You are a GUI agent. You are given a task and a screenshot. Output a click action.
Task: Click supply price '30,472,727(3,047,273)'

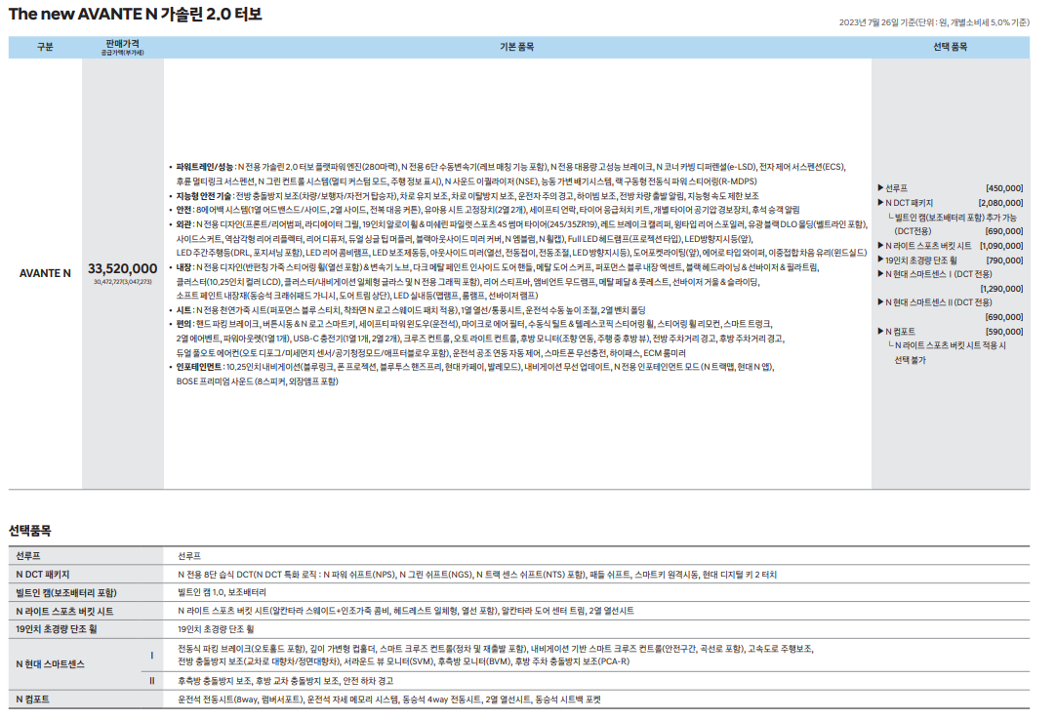pyautogui.click(x=123, y=282)
